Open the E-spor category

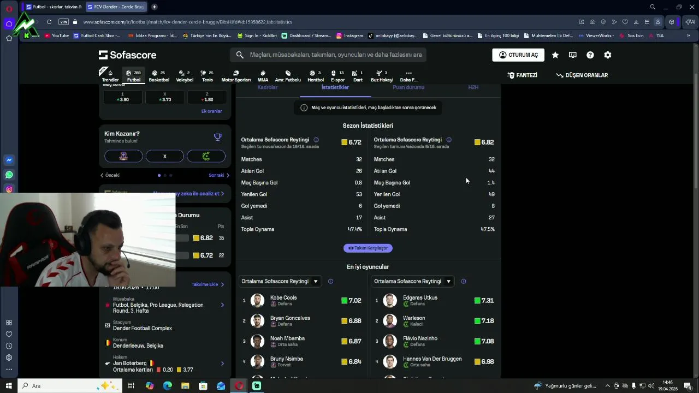(337, 76)
